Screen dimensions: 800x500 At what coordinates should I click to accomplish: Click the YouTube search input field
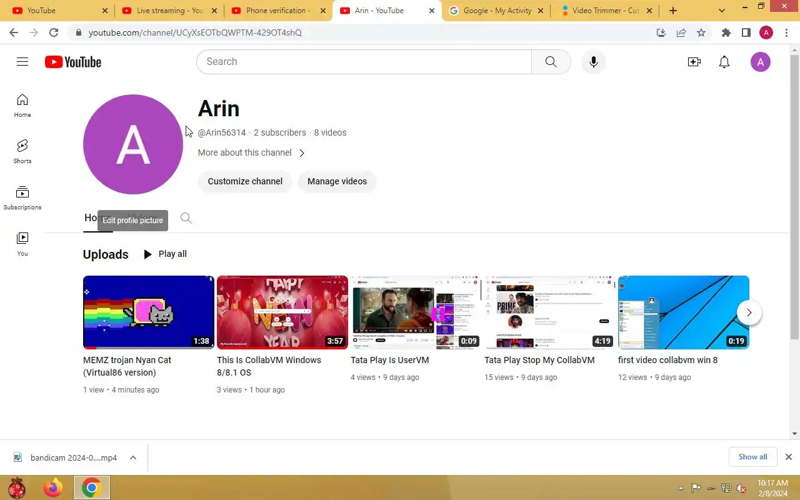click(x=364, y=62)
